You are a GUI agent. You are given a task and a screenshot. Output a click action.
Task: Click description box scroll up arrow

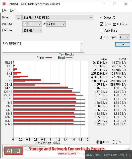[82, 44]
